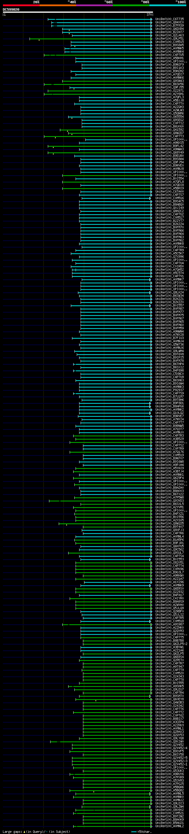The width and height of the screenshot is (189, 834).
Task: Select hit label UniRef100_A0MNK5
Action: click(x=169, y=48)
